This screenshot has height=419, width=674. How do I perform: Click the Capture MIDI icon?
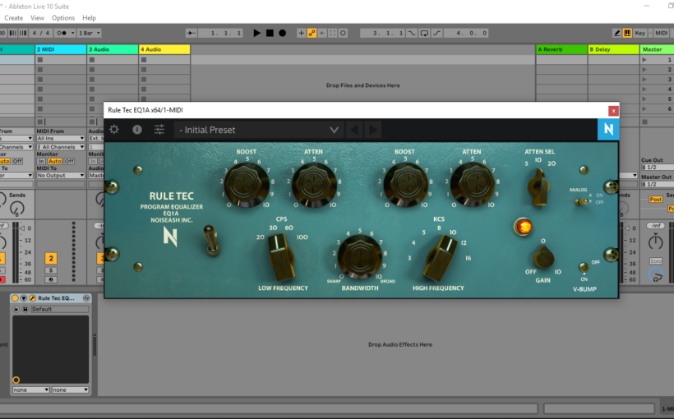point(332,33)
